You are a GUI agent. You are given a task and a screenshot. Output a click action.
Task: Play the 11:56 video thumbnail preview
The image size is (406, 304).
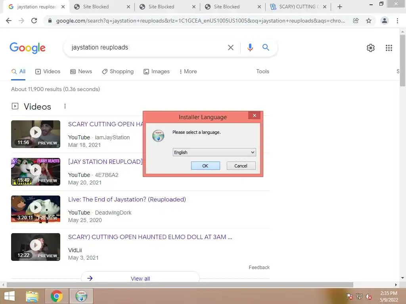tap(36, 134)
